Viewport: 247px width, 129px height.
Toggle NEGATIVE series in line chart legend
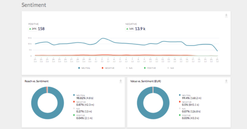[108, 68]
